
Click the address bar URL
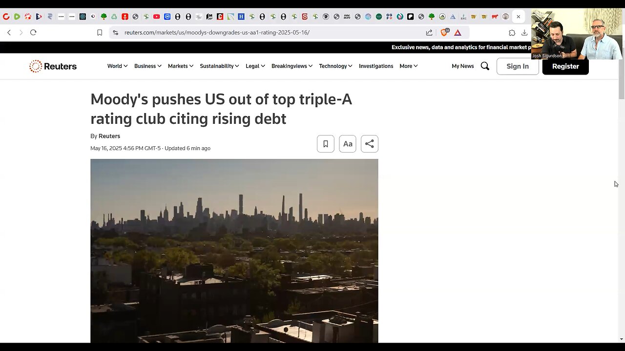[x=217, y=33]
